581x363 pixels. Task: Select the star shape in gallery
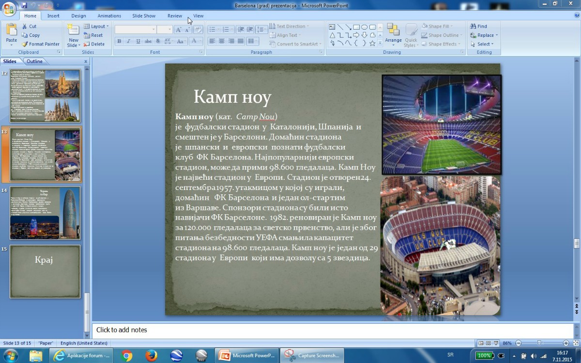tap(372, 43)
